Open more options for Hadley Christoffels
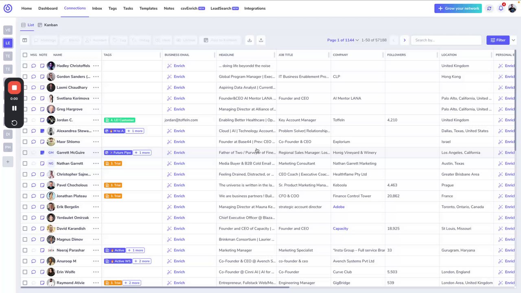 tap(96, 66)
